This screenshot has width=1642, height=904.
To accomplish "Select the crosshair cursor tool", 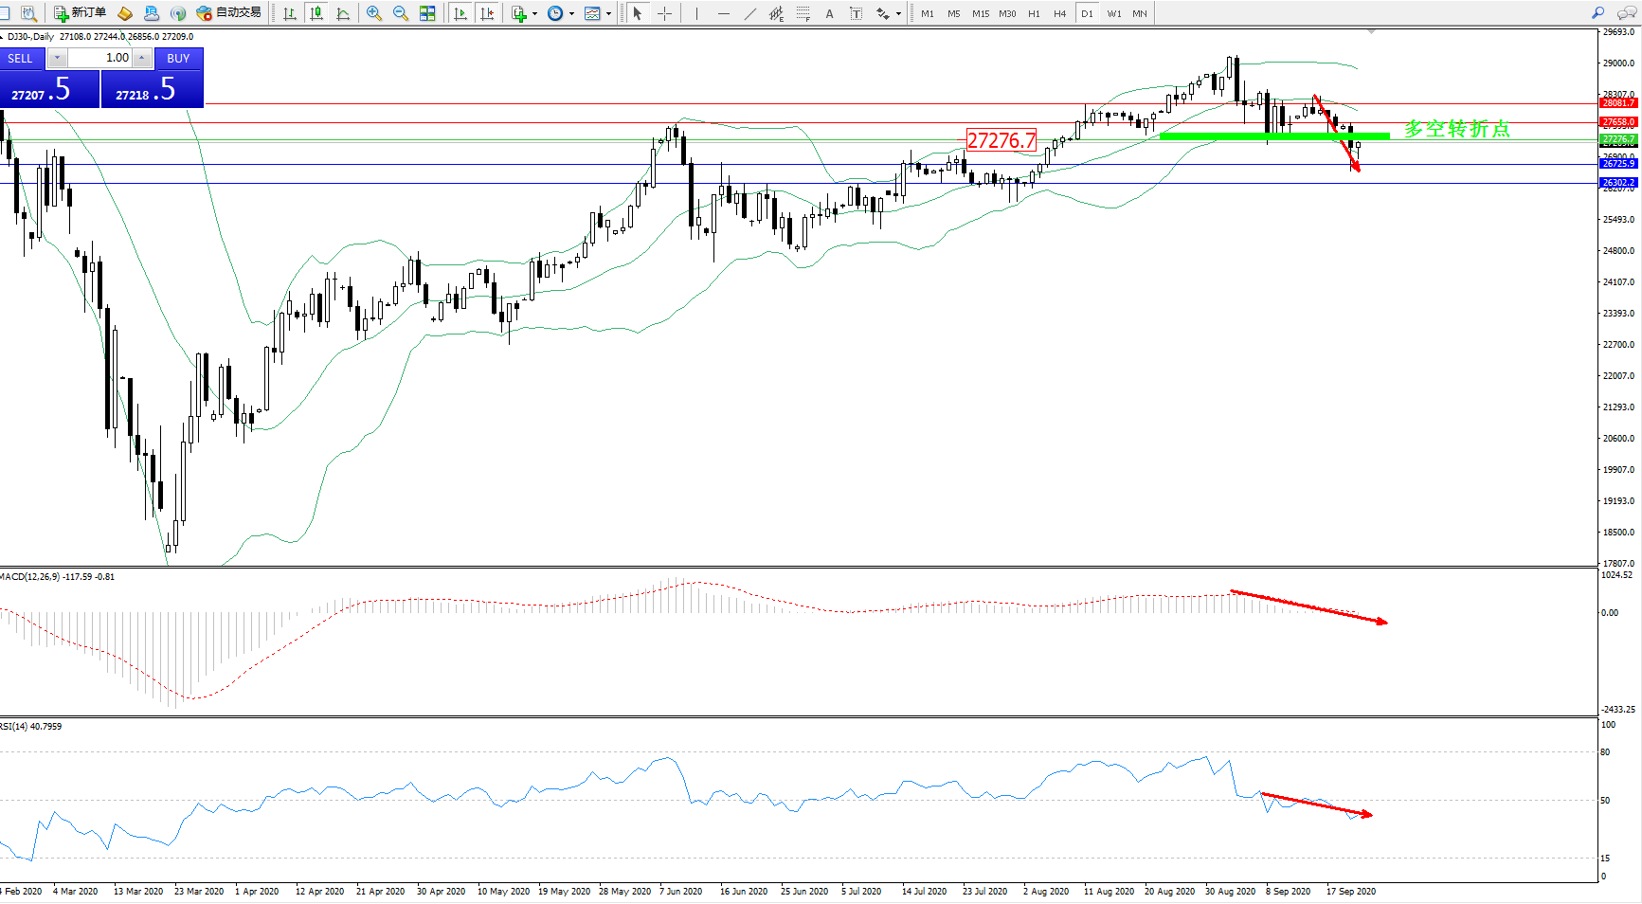I will point(665,13).
